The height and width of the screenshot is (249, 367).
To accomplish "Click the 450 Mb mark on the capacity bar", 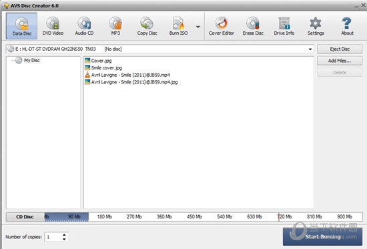I will (x=194, y=217).
